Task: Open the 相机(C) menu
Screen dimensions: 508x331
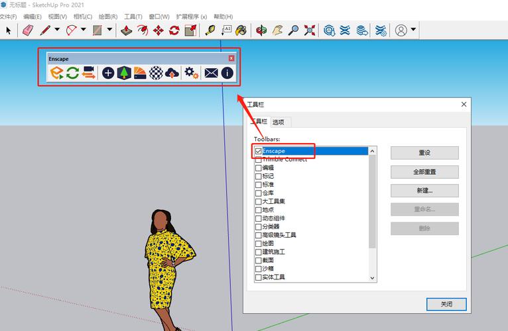Action: [83, 17]
